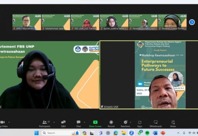Open the volume tray icon
Viewport: 198px width, 136px height.
coord(194,133)
